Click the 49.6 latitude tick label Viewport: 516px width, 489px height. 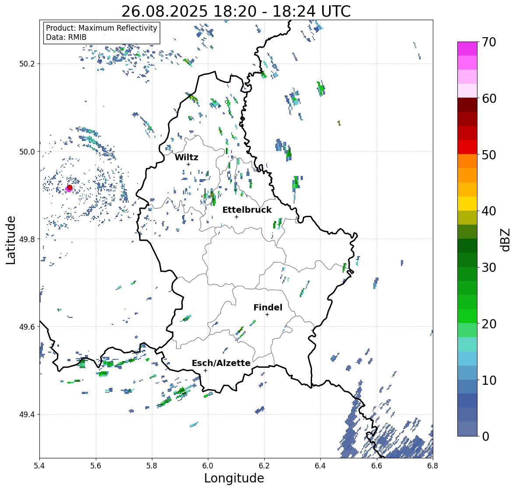pyautogui.click(x=27, y=327)
